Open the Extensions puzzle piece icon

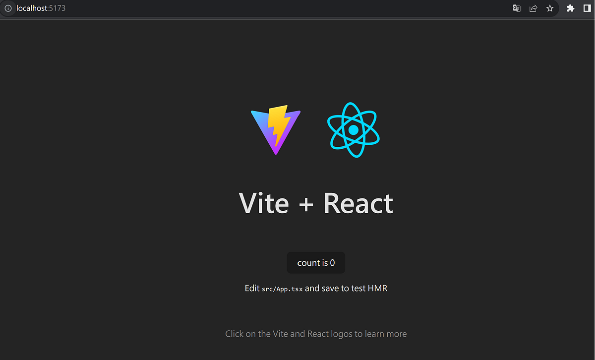pos(570,8)
